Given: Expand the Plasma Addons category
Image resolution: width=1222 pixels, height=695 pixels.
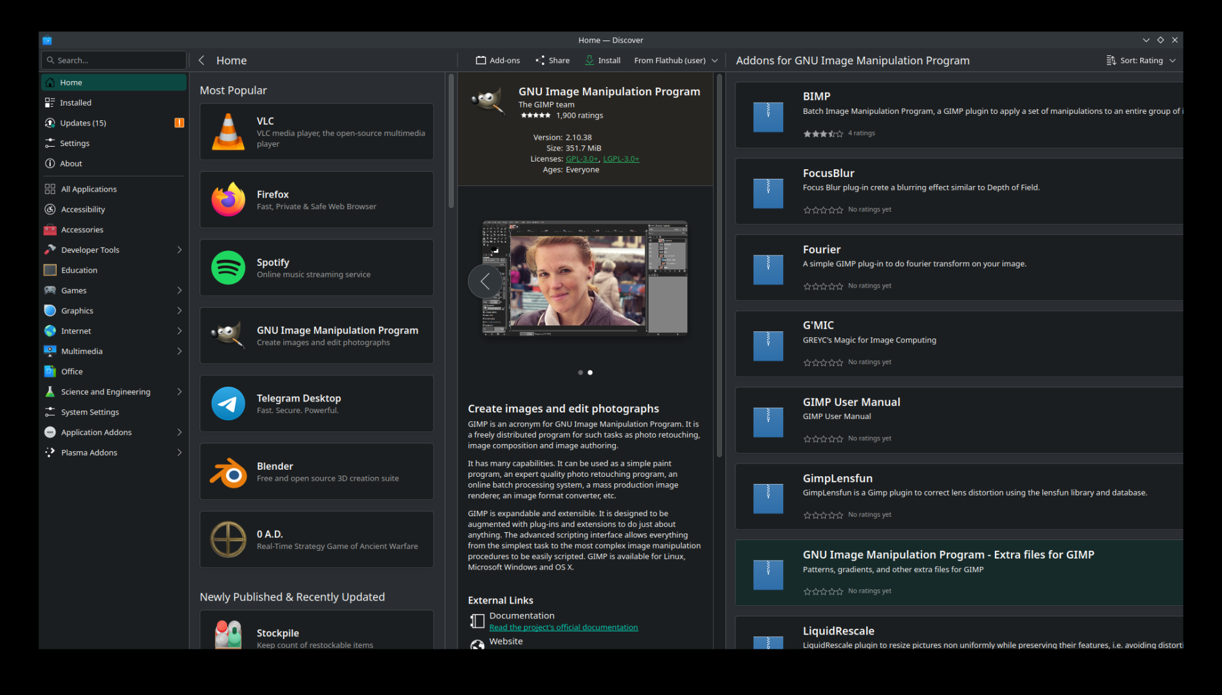Looking at the screenshot, I should point(180,452).
